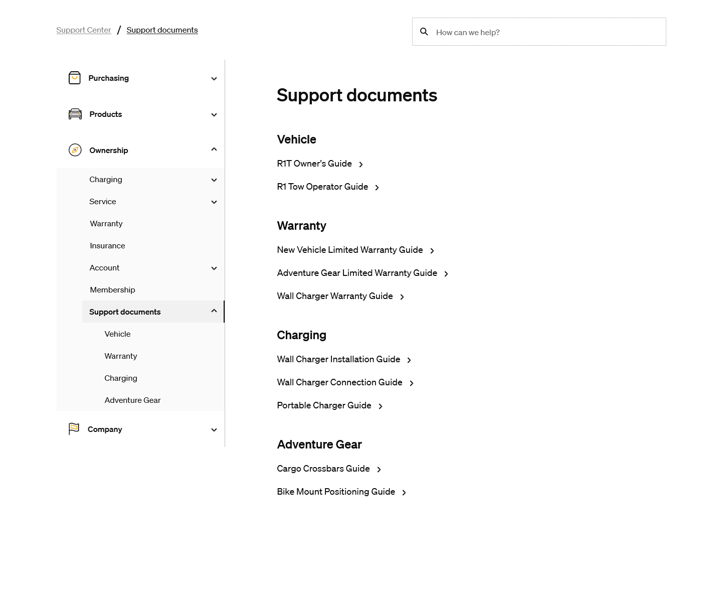
Task: Open Portable Charger Guide link
Action: [x=324, y=405]
